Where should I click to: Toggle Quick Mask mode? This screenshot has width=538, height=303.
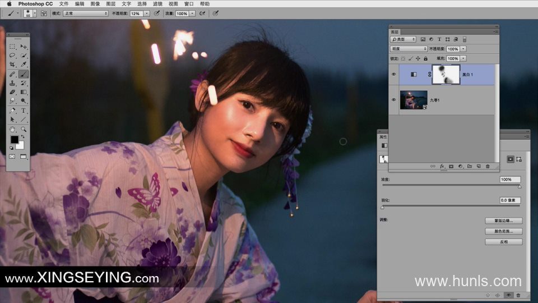12,157
